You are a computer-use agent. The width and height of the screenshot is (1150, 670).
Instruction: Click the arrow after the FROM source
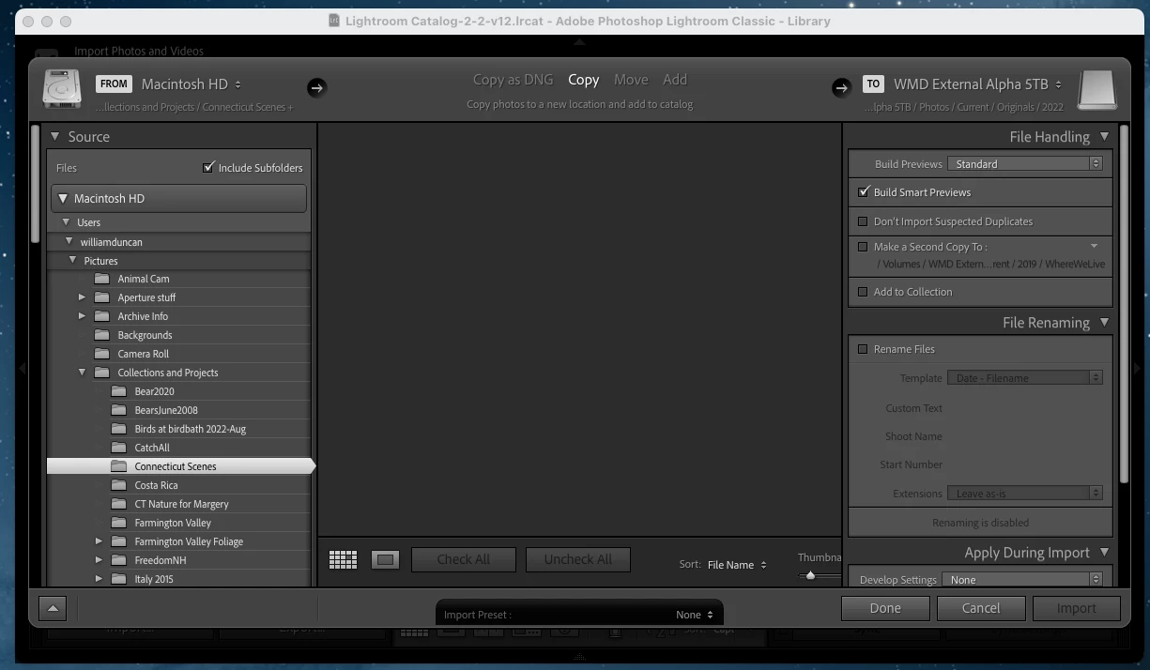click(316, 87)
